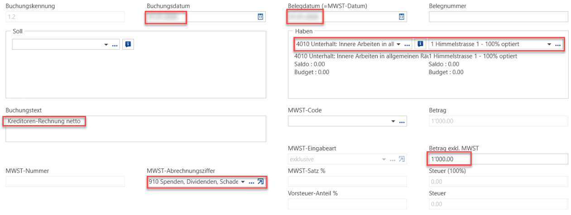Click the Soll account info icon
The image size is (571, 215).
point(128,44)
